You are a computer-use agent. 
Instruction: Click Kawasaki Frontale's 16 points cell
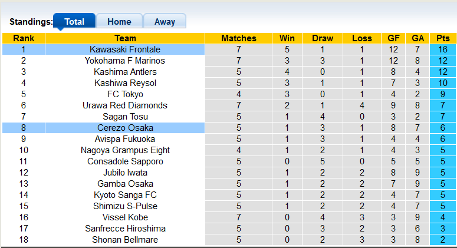click(x=442, y=49)
